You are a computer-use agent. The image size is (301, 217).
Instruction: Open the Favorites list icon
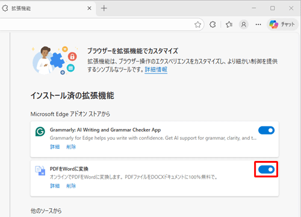pyautogui.click(x=229, y=25)
